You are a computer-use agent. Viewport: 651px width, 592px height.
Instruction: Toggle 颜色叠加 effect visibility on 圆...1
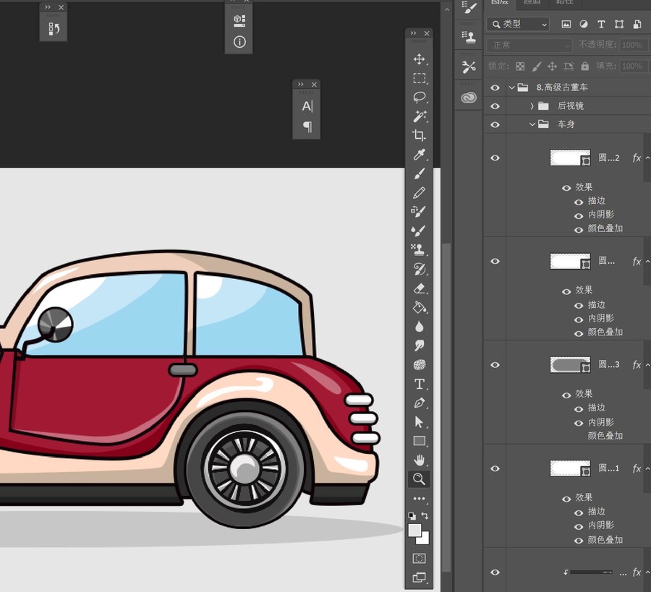click(579, 541)
